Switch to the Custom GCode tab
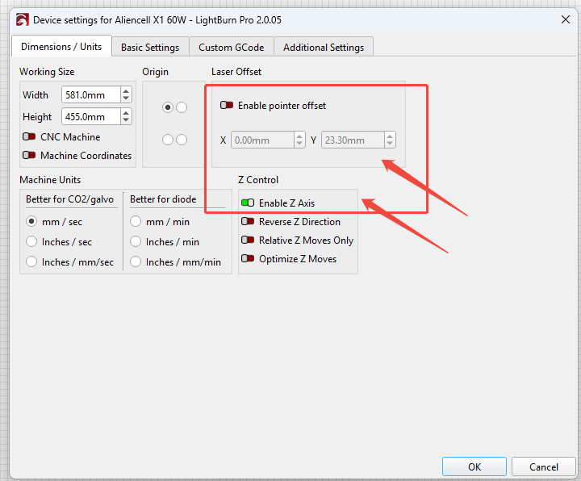 [232, 48]
